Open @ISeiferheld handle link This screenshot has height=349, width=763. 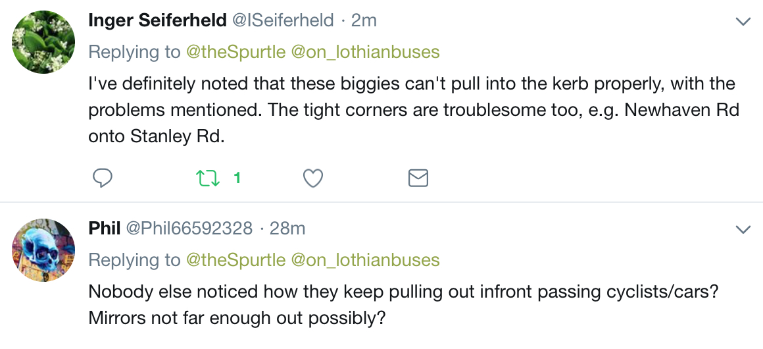click(283, 20)
